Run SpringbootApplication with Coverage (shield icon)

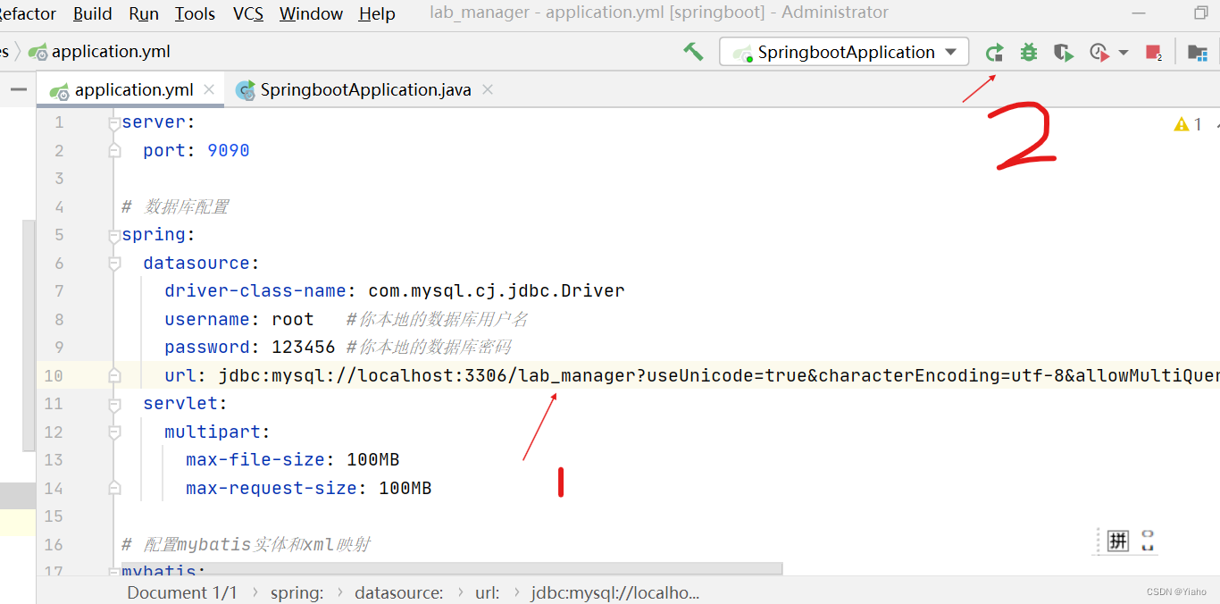point(1063,52)
